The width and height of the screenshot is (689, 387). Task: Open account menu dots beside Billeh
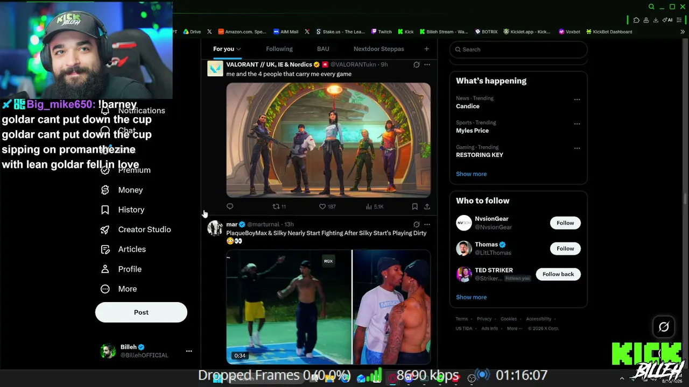coord(189,351)
